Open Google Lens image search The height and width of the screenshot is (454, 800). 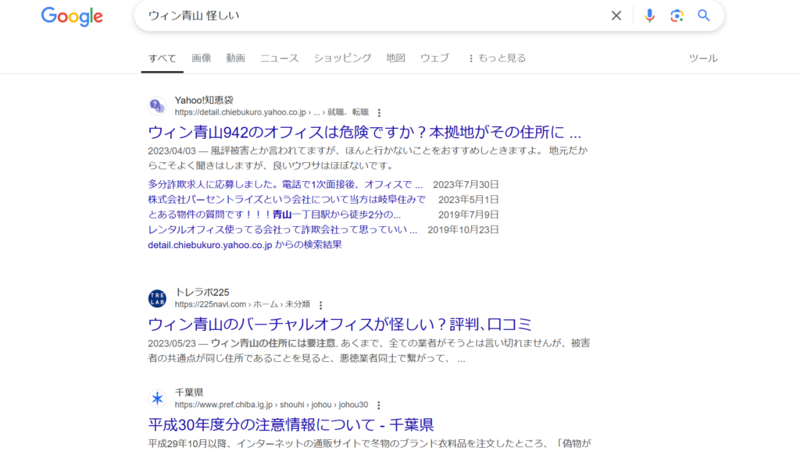click(677, 16)
